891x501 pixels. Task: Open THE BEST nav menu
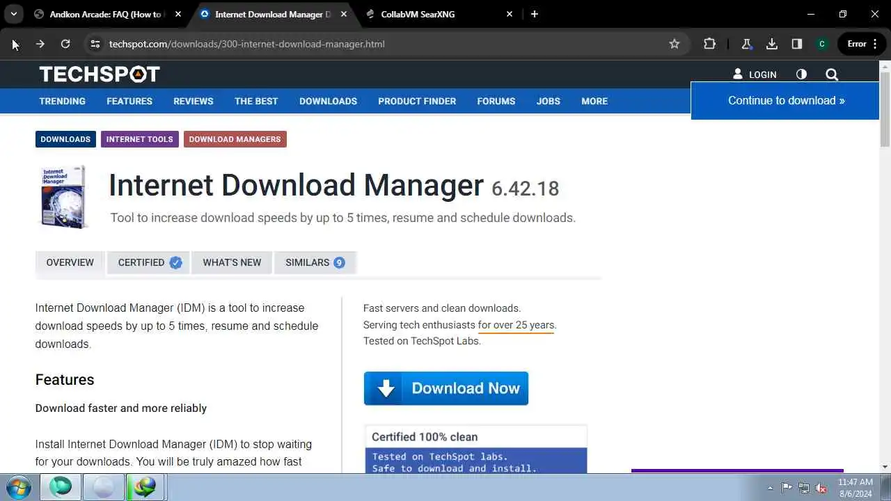tap(256, 101)
